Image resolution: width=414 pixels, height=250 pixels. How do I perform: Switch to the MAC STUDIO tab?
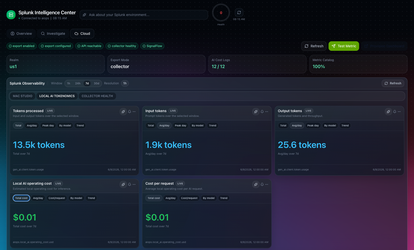click(23, 96)
